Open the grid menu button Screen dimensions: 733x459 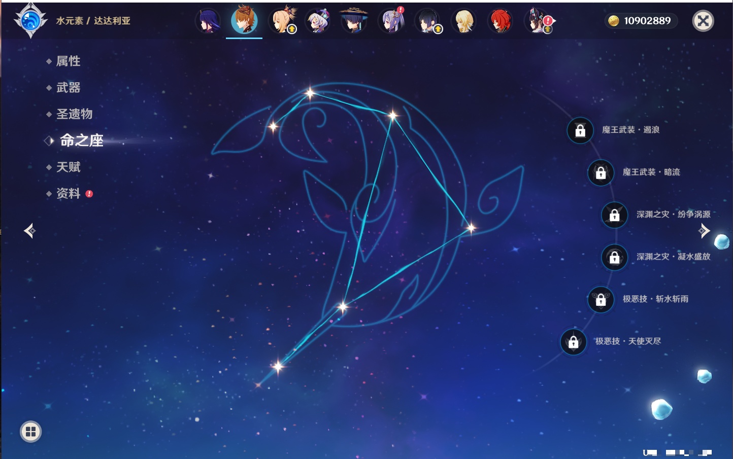point(31,432)
